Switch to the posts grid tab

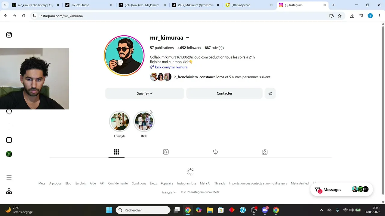pyautogui.click(x=116, y=152)
